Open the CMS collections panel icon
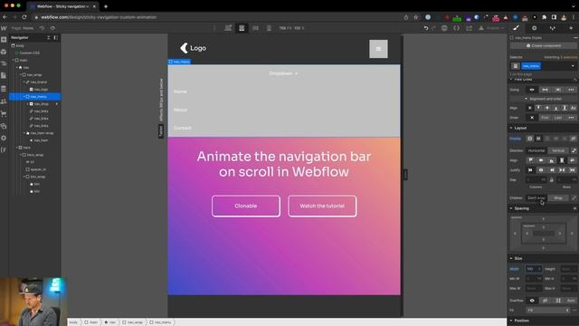The image size is (579, 326). point(4,89)
